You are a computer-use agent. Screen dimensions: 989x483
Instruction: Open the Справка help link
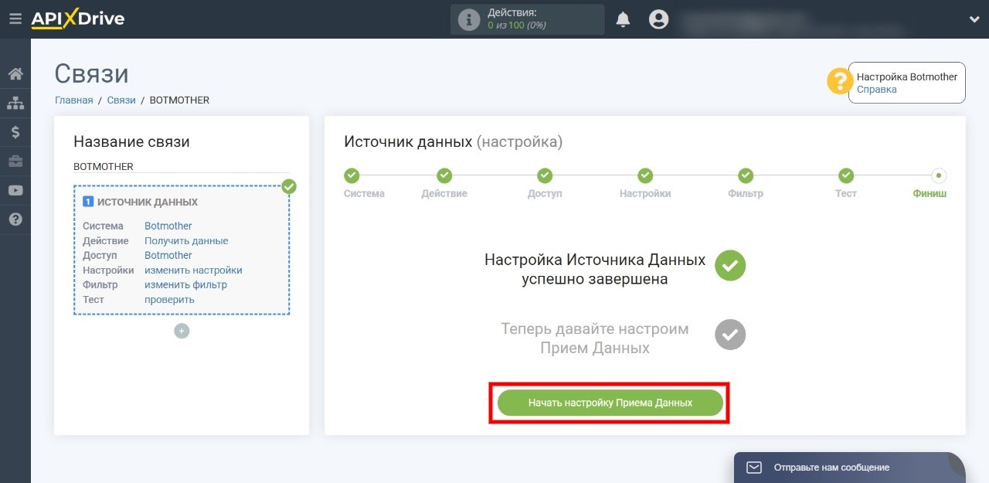coord(877,90)
